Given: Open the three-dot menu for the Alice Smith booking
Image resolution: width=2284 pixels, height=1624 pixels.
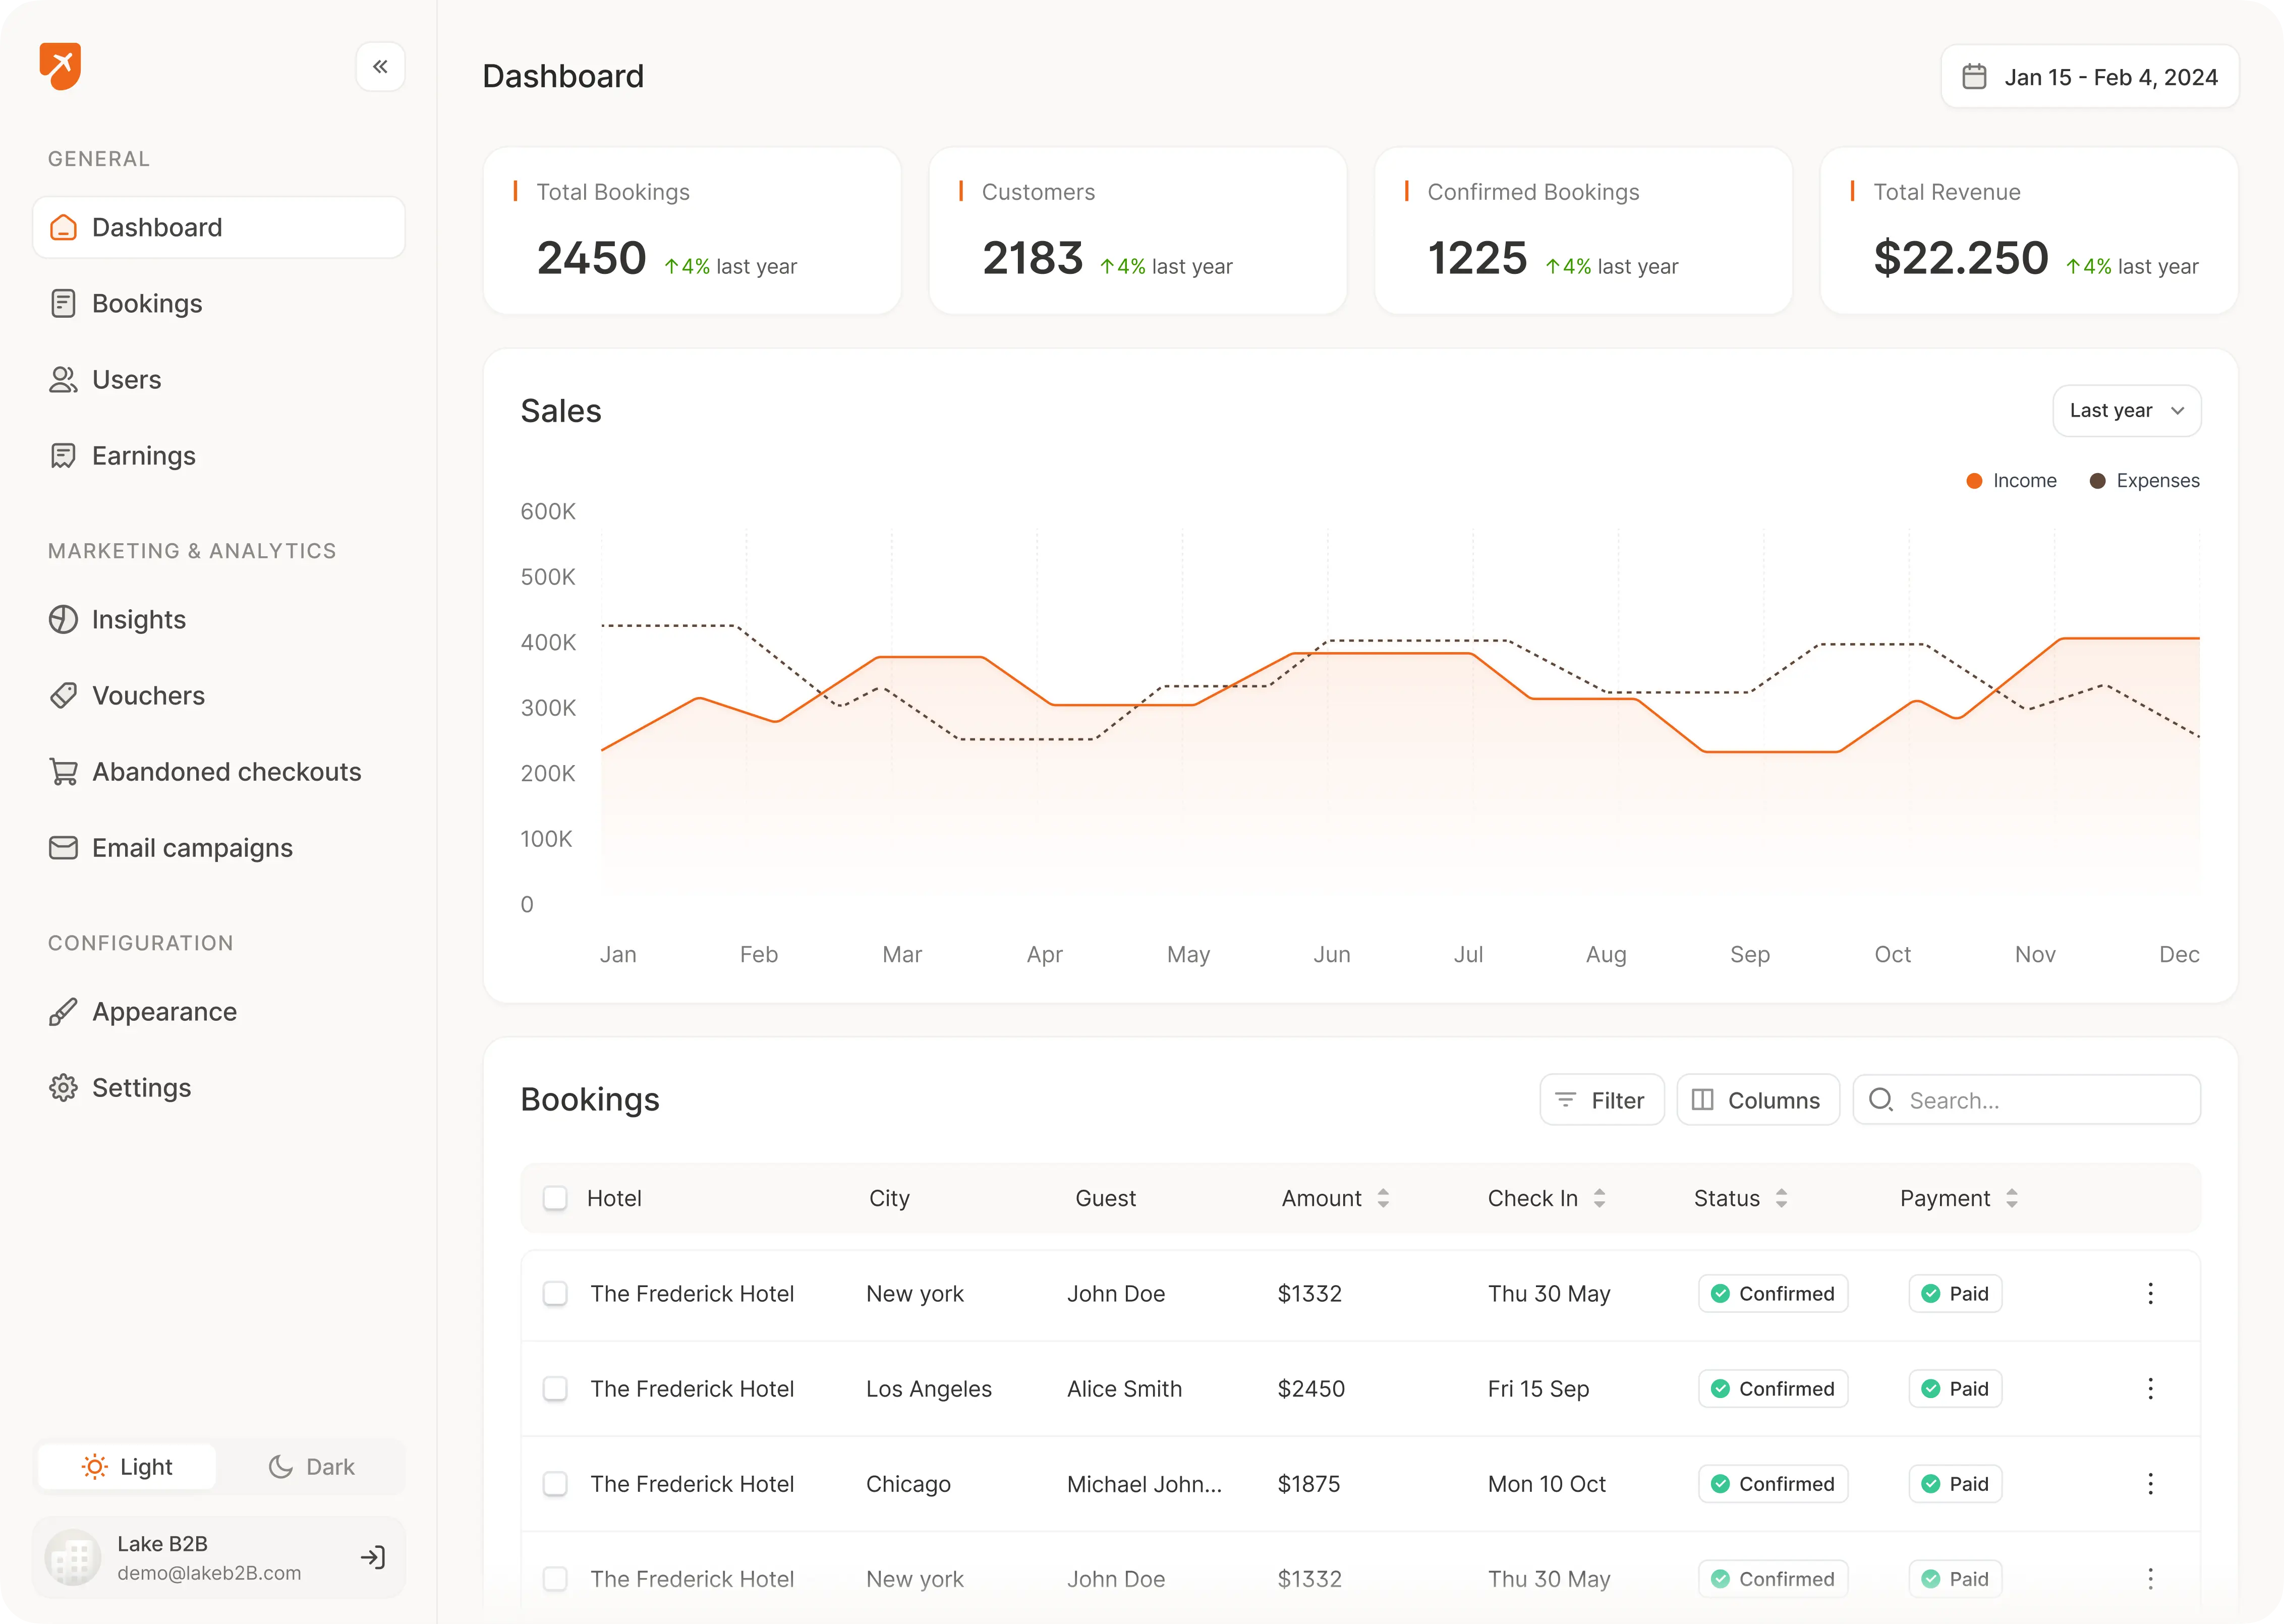Looking at the screenshot, I should coord(2150,1388).
